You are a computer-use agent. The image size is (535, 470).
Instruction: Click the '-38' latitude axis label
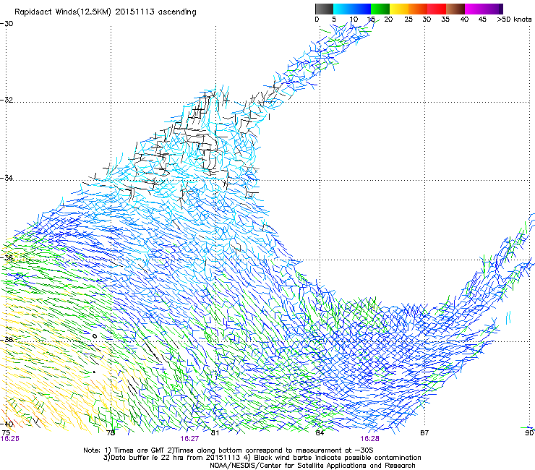[7, 340]
